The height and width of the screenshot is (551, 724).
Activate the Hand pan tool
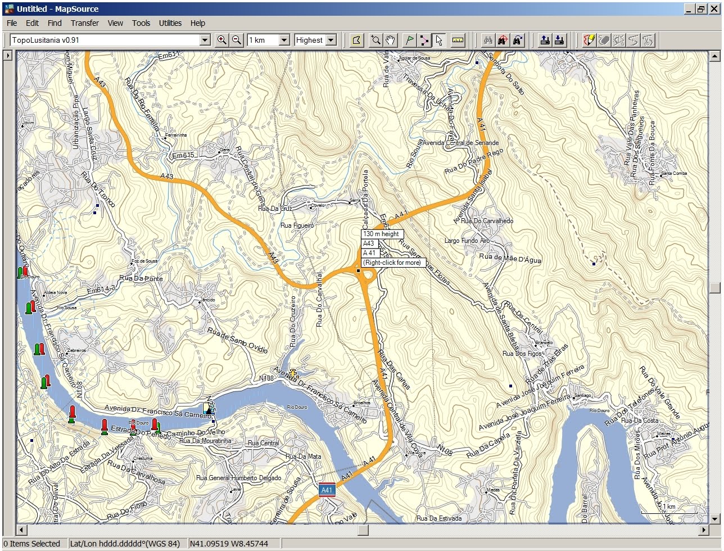coord(390,40)
